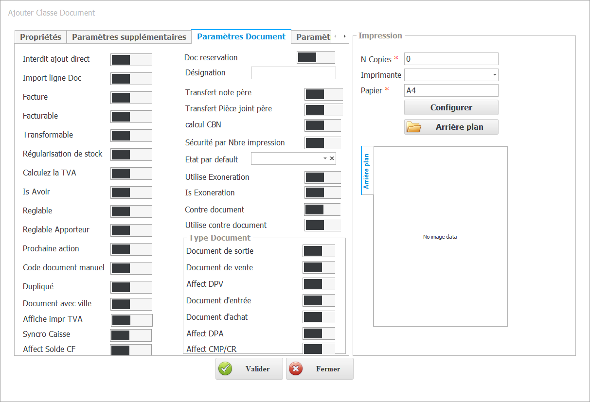Focus the N Copies input field
The image size is (590, 402).
tap(451, 59)
